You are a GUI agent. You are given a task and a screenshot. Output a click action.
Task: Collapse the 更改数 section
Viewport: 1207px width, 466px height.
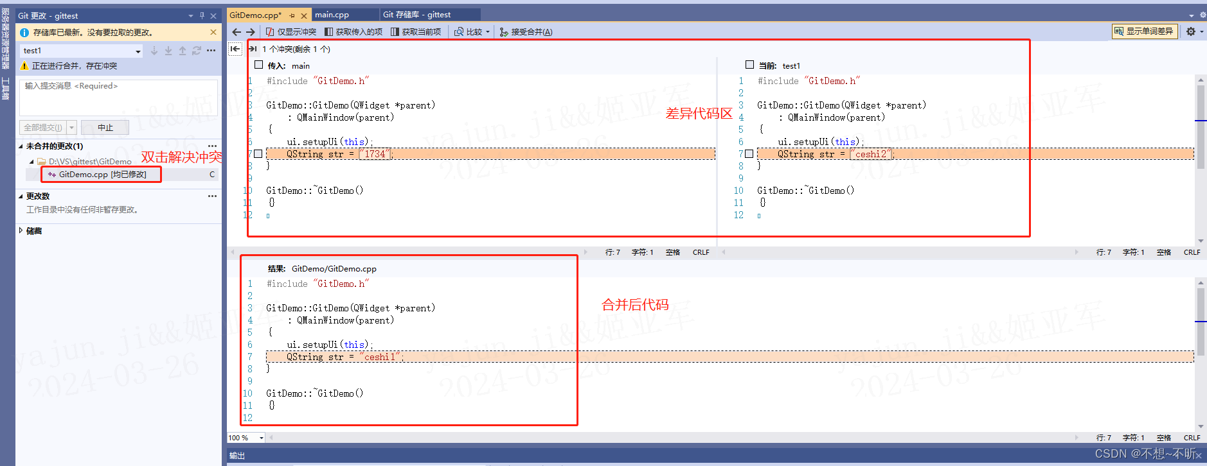[21, 196]
